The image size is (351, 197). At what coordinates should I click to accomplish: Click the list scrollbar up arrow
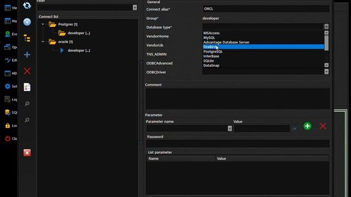click(x=326, y=33)
